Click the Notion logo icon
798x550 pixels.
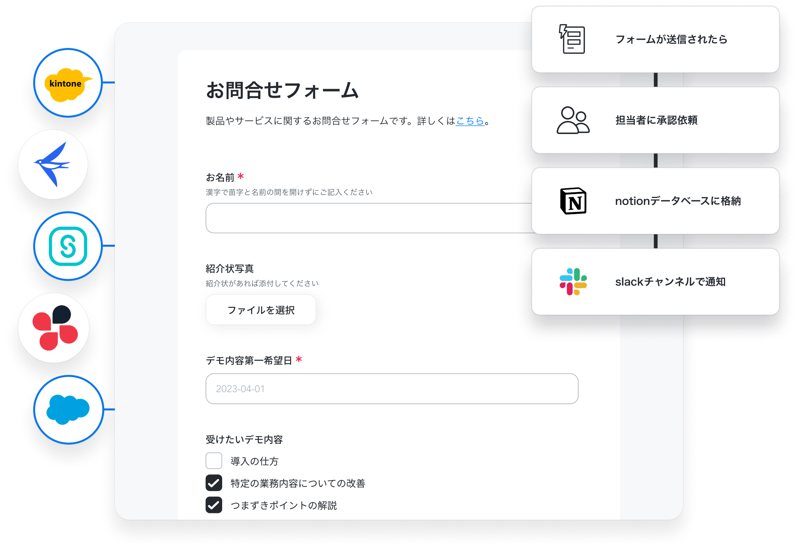point(573,201)
